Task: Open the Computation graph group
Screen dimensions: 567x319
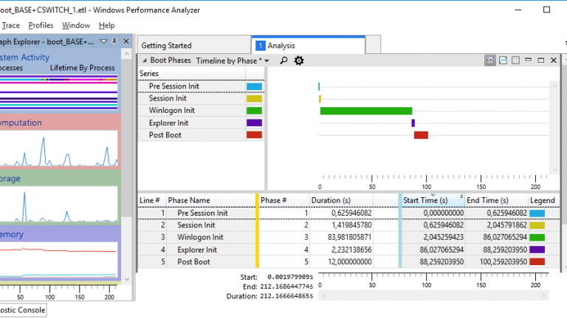Action: tap(21, 123)
